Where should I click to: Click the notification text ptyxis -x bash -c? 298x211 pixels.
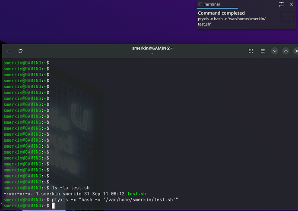point(231,22)
